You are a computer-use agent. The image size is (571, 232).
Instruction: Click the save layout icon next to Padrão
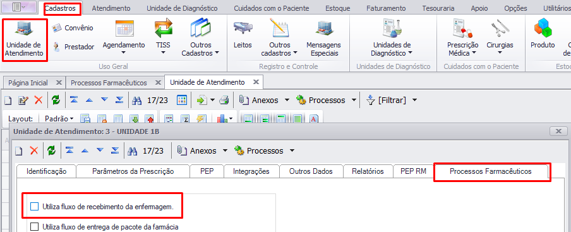85,119
